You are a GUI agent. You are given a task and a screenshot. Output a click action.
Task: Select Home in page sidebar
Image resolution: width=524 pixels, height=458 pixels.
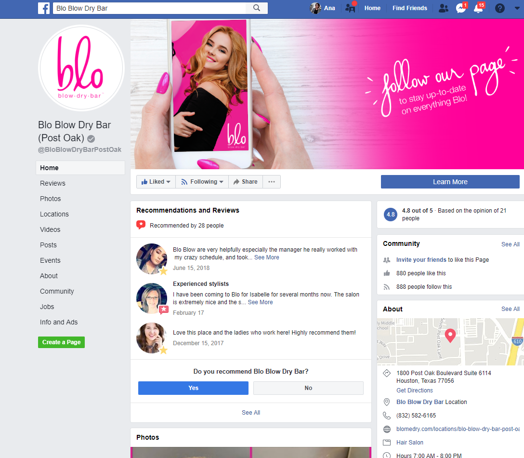(x=80, y=168)
